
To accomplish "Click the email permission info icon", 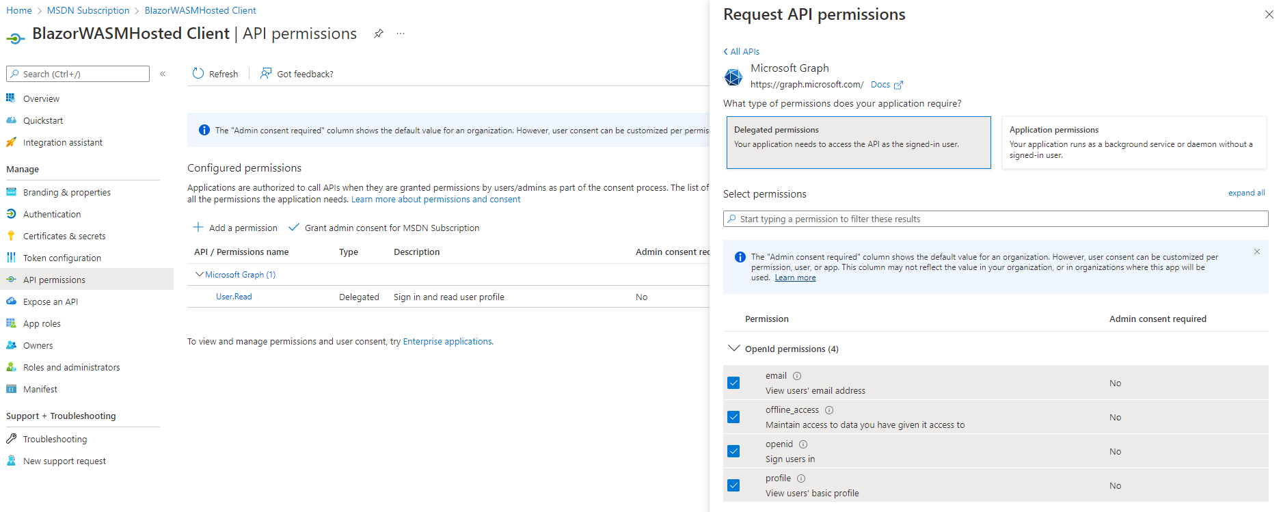I will (797, 376).
